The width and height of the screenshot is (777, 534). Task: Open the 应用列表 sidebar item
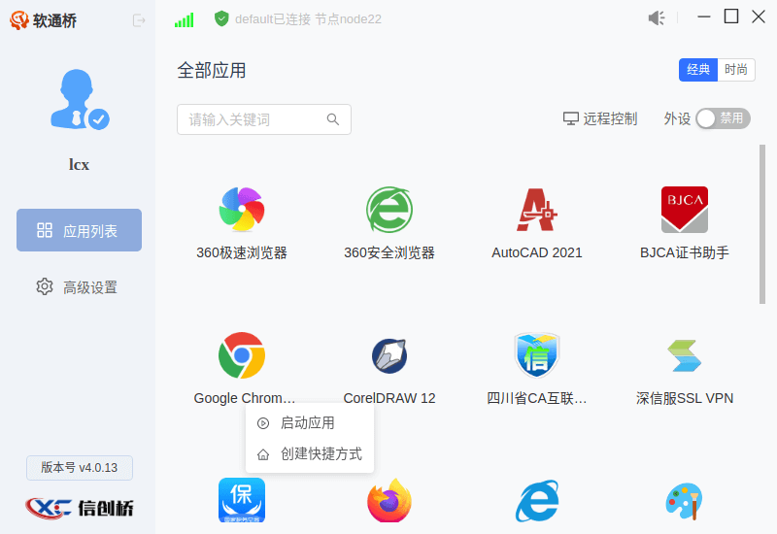(80, 230)
